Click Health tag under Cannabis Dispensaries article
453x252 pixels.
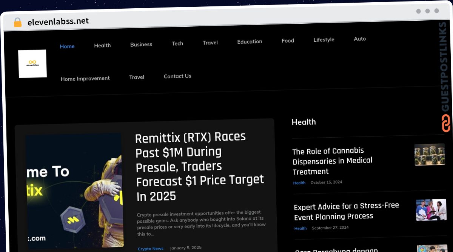[x=299, y=183]
